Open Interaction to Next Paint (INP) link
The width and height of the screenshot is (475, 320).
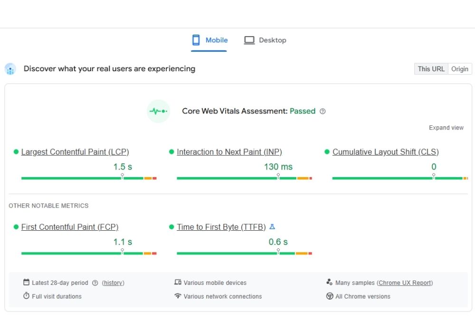click(229, 151)
